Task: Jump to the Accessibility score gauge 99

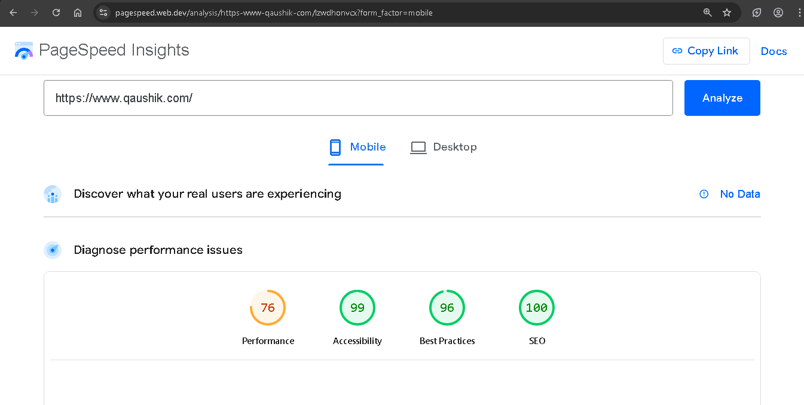Action: coord(357,308)
